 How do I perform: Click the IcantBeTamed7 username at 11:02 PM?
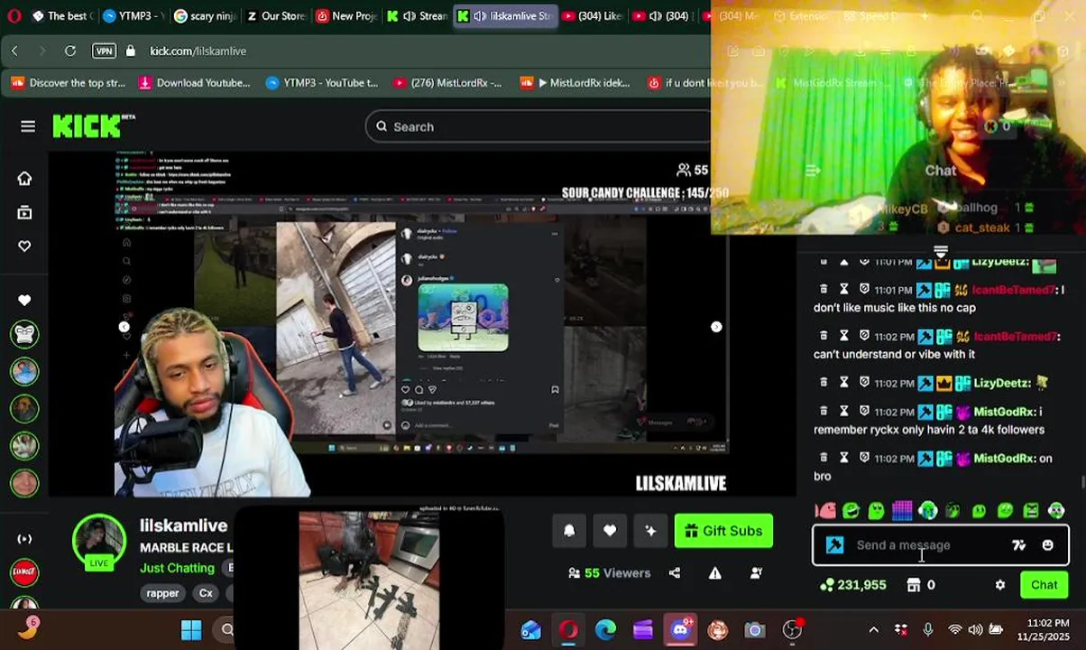[1015, 337]
